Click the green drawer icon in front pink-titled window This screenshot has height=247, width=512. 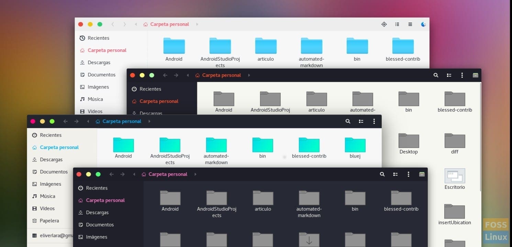click(x=422, y=174)
